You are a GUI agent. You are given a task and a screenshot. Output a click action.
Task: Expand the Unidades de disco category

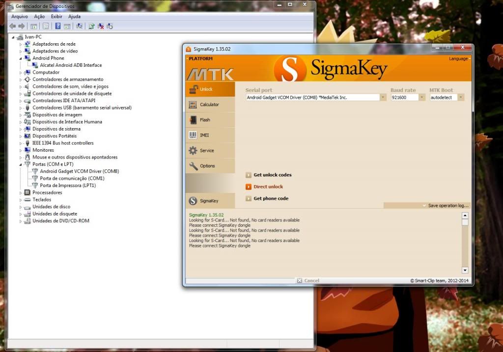21,207
